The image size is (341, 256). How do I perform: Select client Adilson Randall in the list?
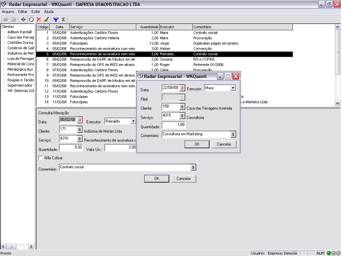[x=20, y=32]
